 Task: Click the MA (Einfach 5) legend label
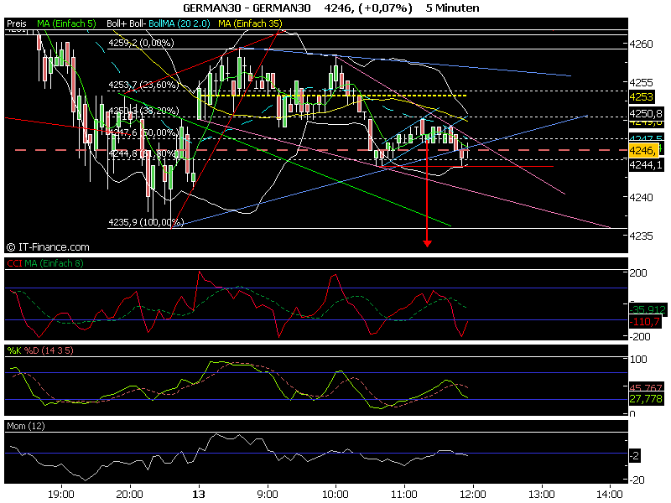66,24
